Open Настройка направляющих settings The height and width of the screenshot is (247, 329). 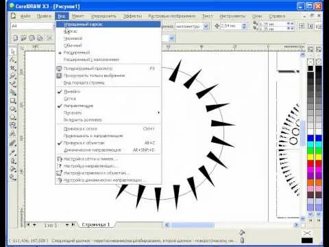108,166
